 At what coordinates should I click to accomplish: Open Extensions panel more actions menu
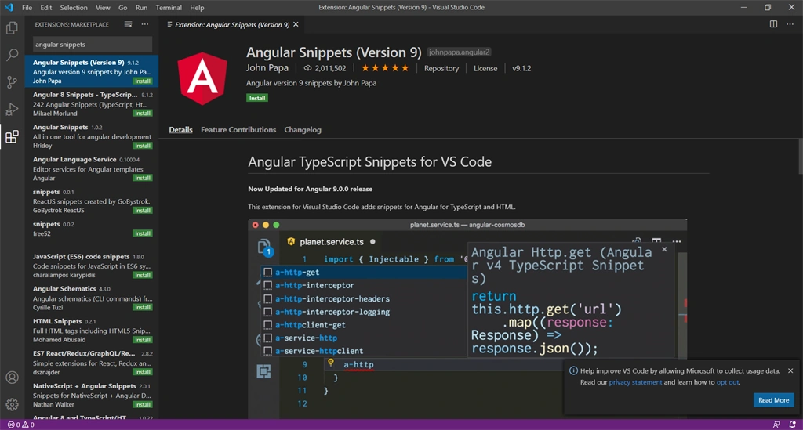tap(145, 24)
